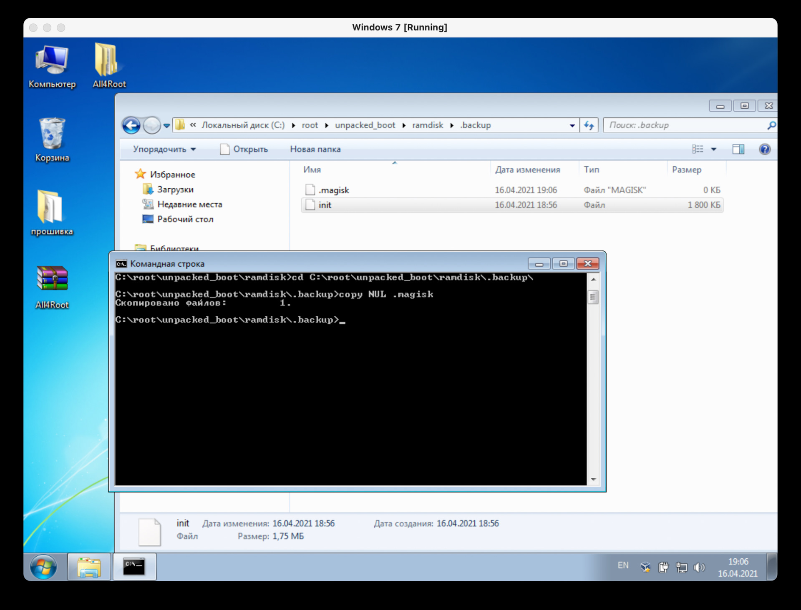Image resolution: width=801 pixels, height=610 pixels.
Task: Open the Корзина recycle bin icon
Action: tap(52, 139)
